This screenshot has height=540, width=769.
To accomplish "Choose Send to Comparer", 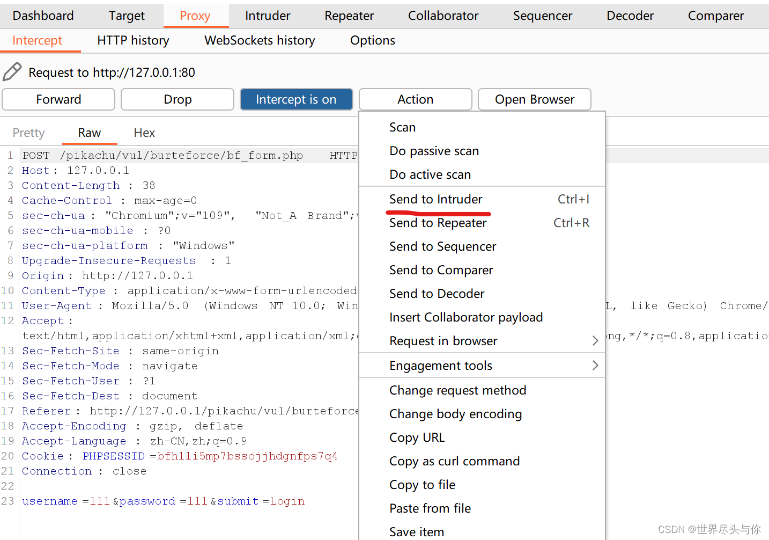I will 482,270.
